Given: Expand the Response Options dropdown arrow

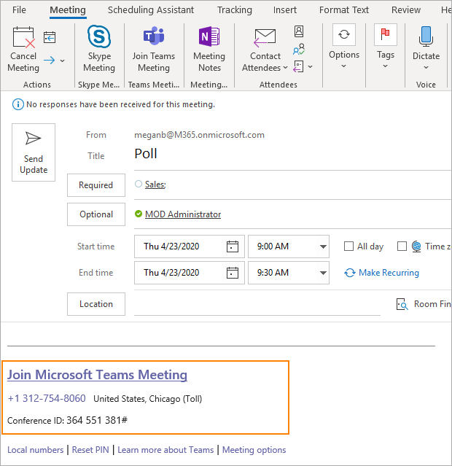Looking at the screenshot, I should [x=311, y=66].
